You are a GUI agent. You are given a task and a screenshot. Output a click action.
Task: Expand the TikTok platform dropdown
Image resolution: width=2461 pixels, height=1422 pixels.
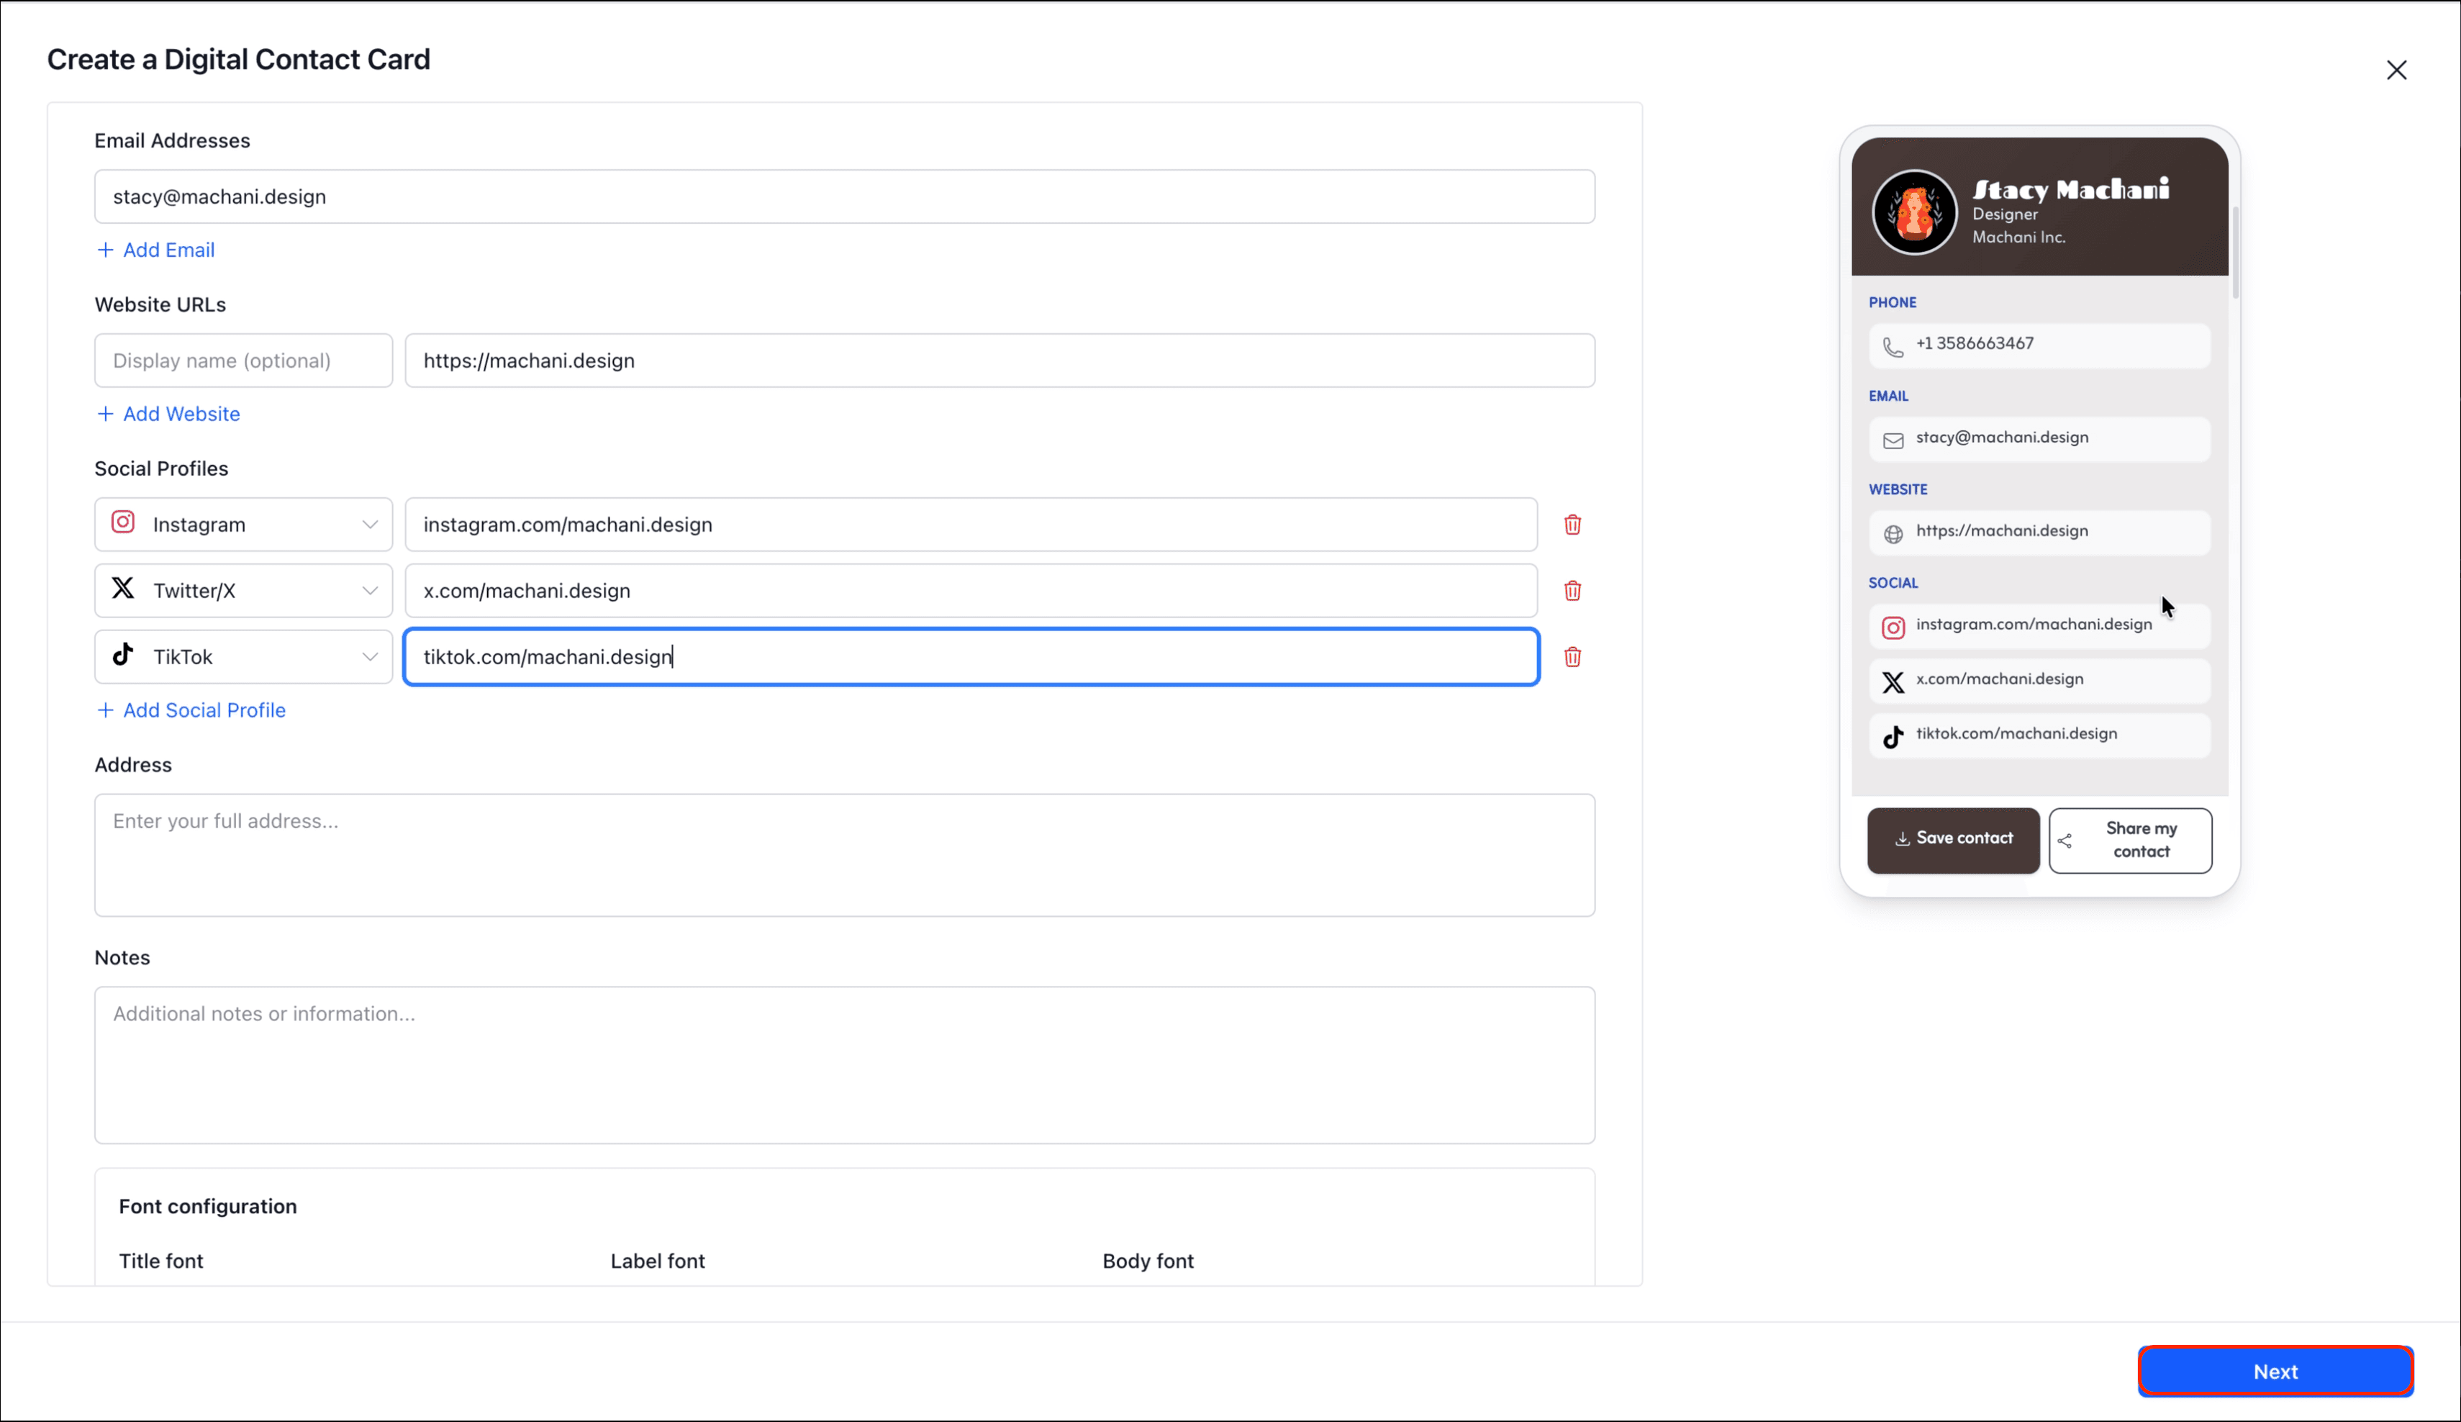coord(243,657)
